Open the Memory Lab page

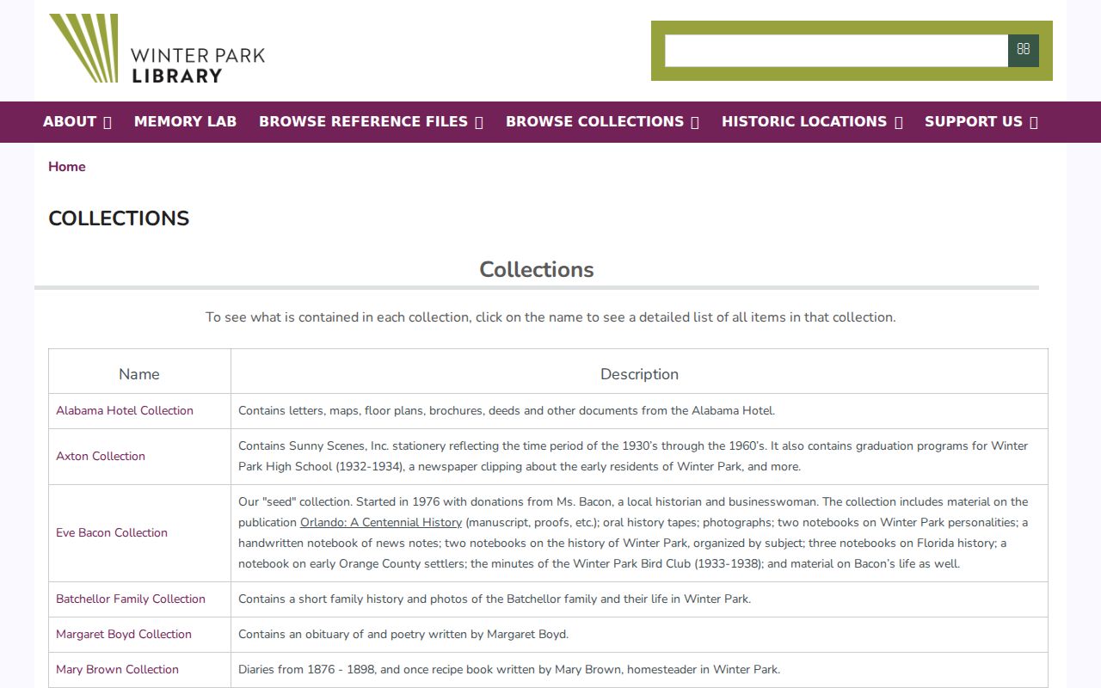[x=185, y=121]
